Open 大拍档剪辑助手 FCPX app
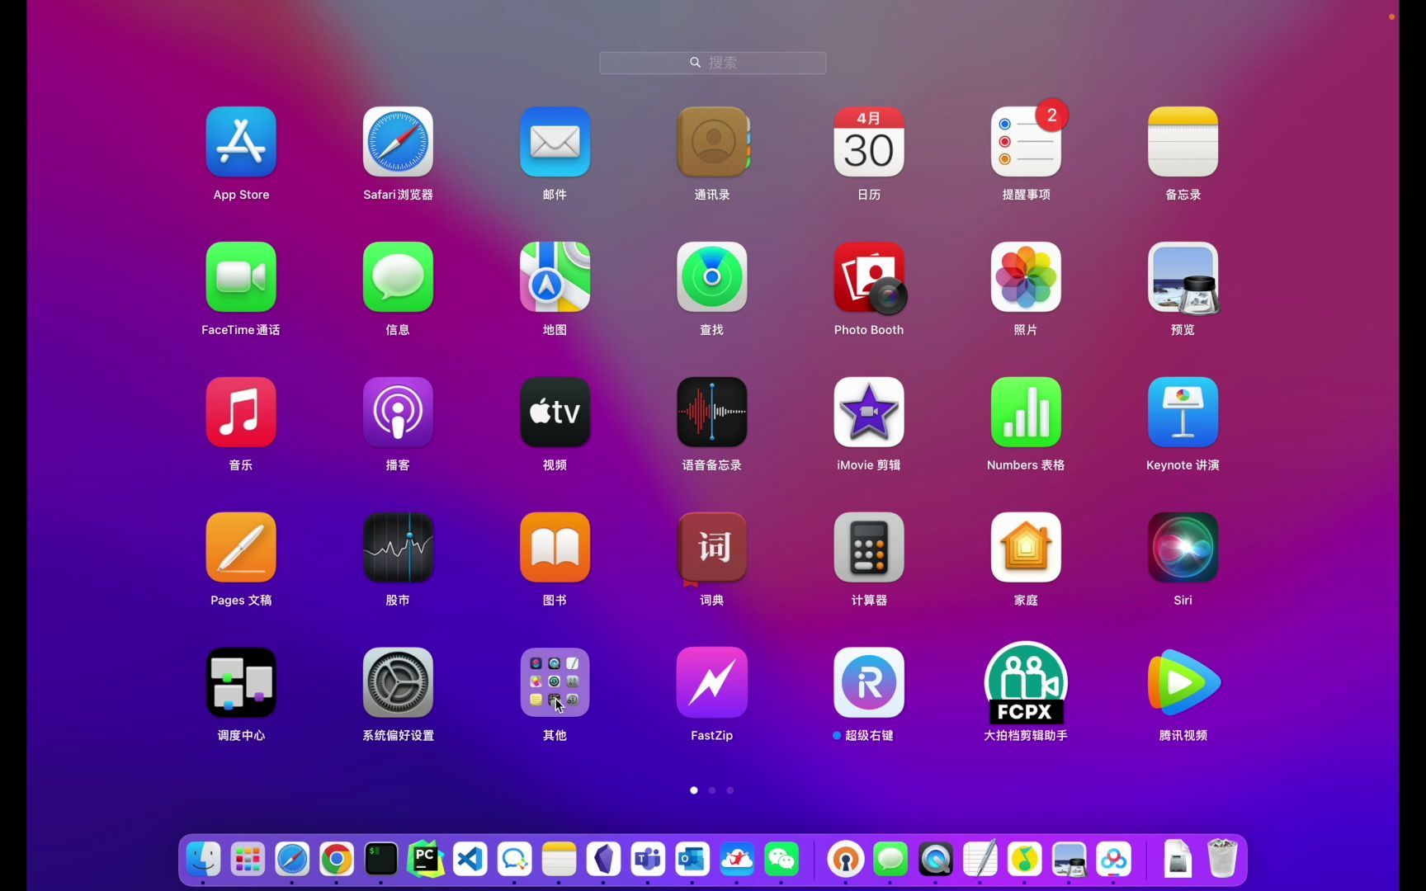 click(x=1026, y=683)
